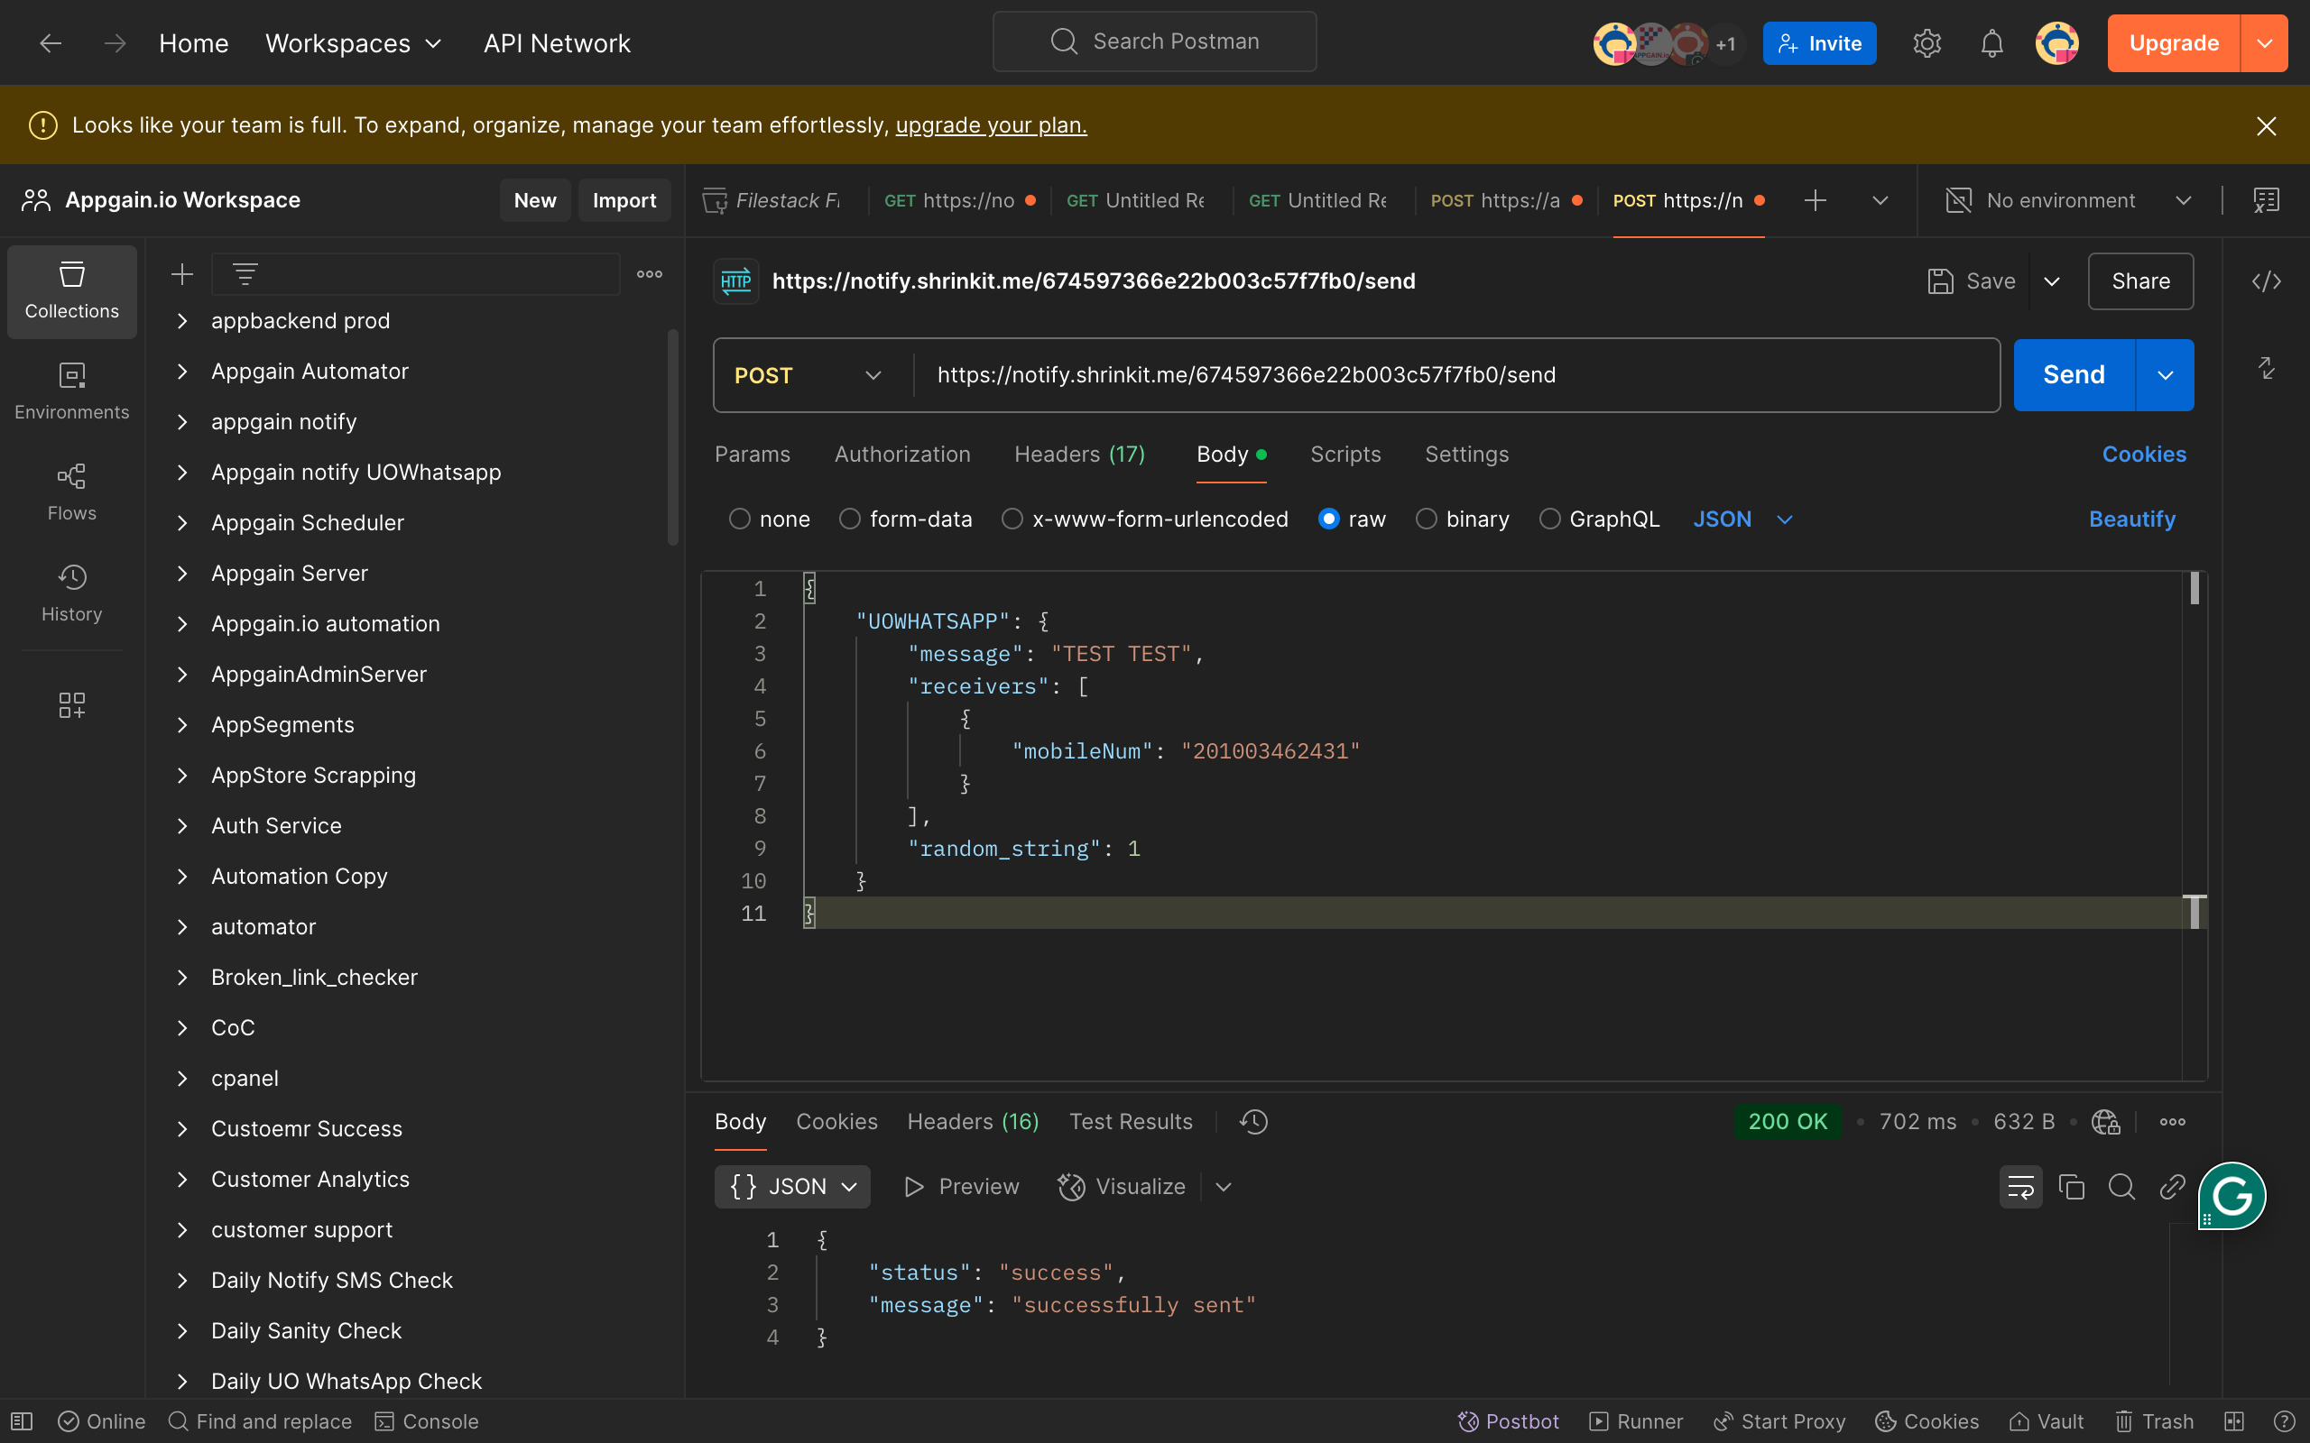Open the No environment selector dropdown
Image resolution: width=2310 pixels, height=1443 pixels.
pyautogui.click(x=2068, y=200)
